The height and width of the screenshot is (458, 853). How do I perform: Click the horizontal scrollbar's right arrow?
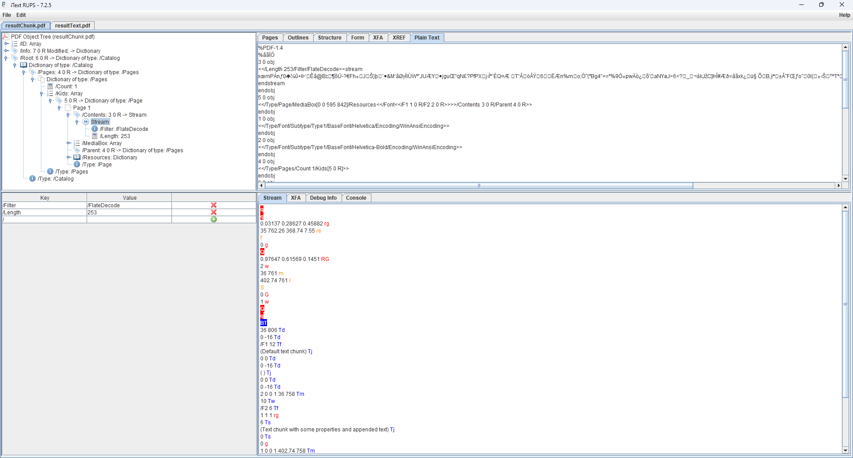(839, 186)
